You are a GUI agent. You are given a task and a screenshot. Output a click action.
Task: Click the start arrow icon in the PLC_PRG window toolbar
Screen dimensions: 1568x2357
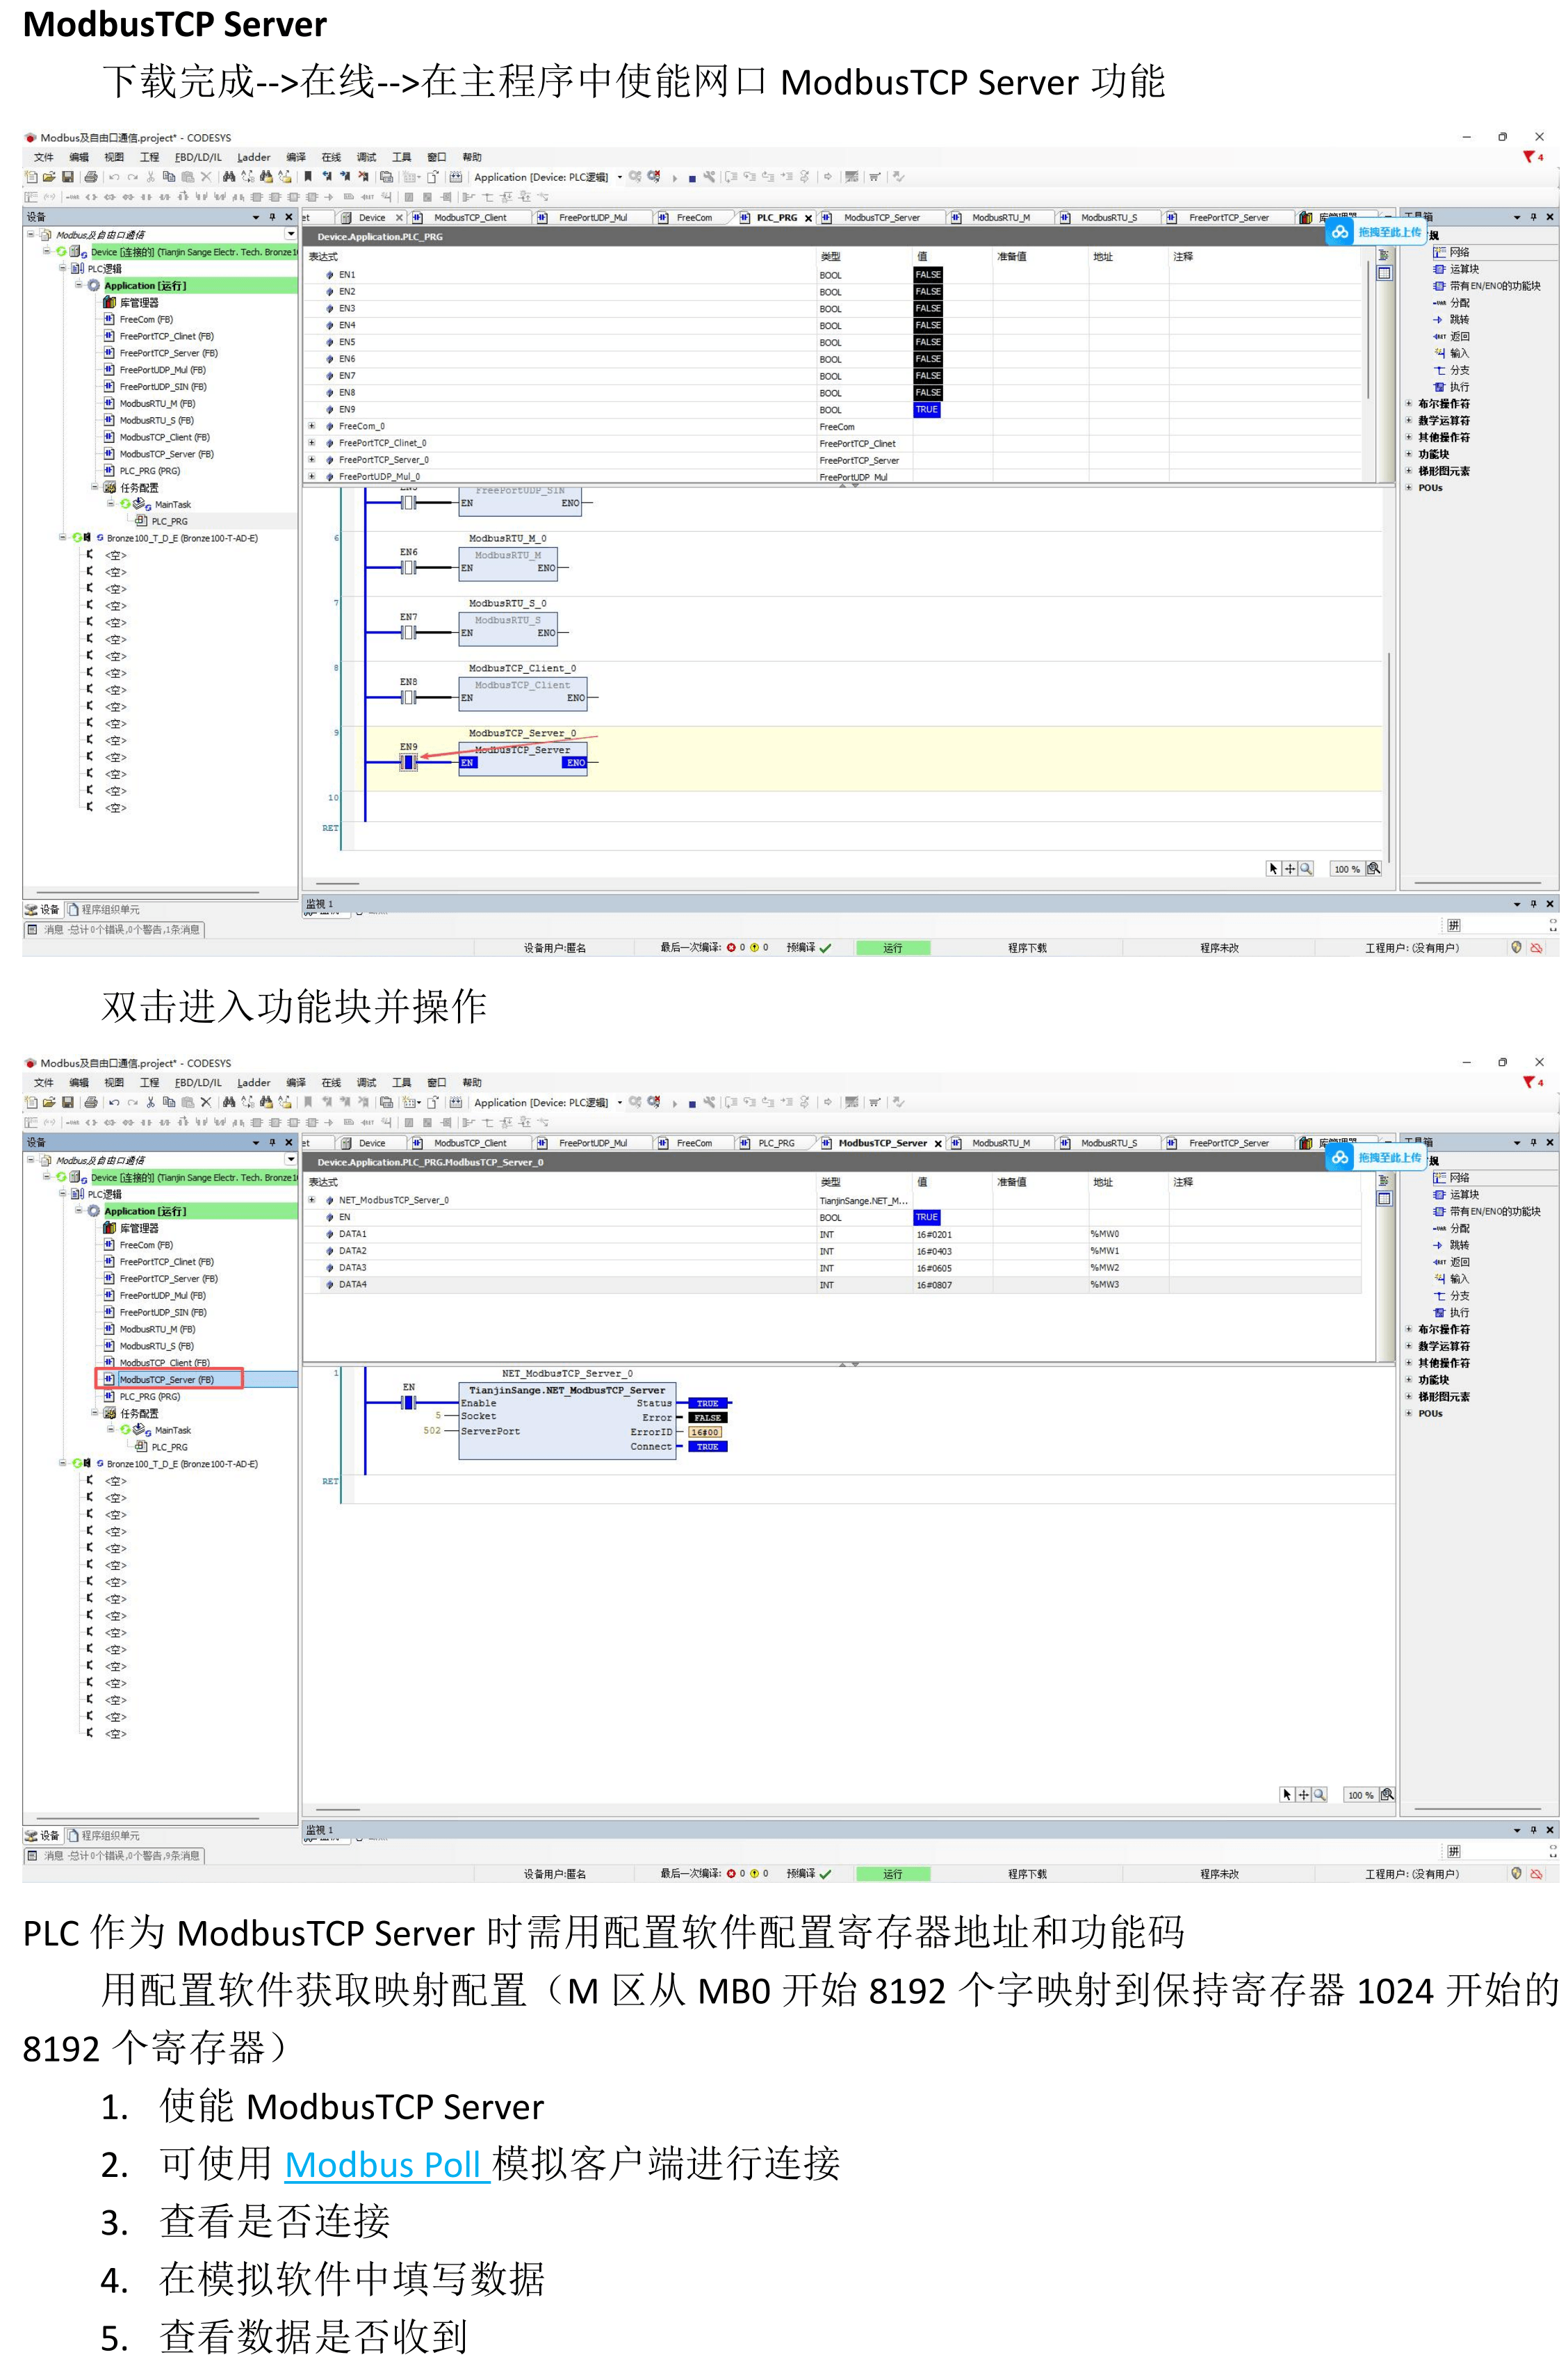coord(675,178)
